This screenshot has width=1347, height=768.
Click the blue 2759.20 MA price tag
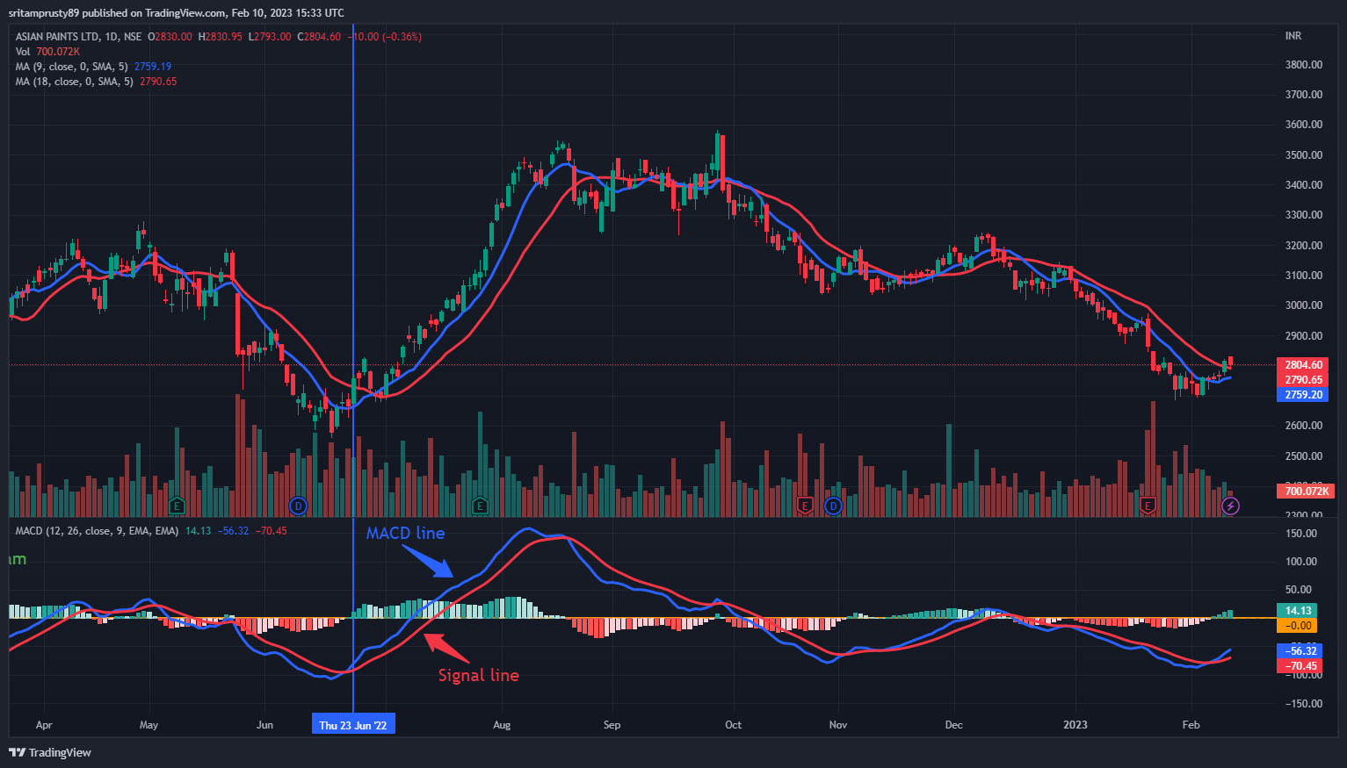point(1303,395)
